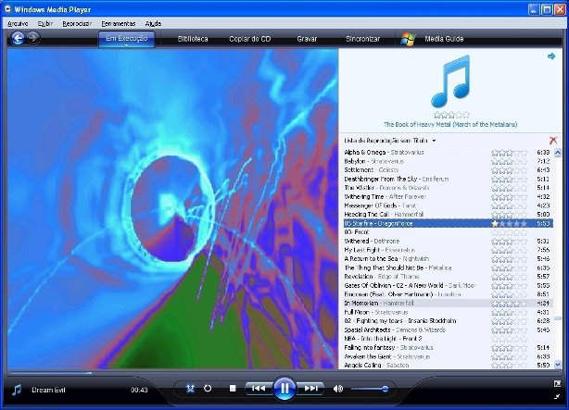Viewport: 569px width, 410px height.
Task: Click the blue arrow above album art
Action: tap(551, 56)
